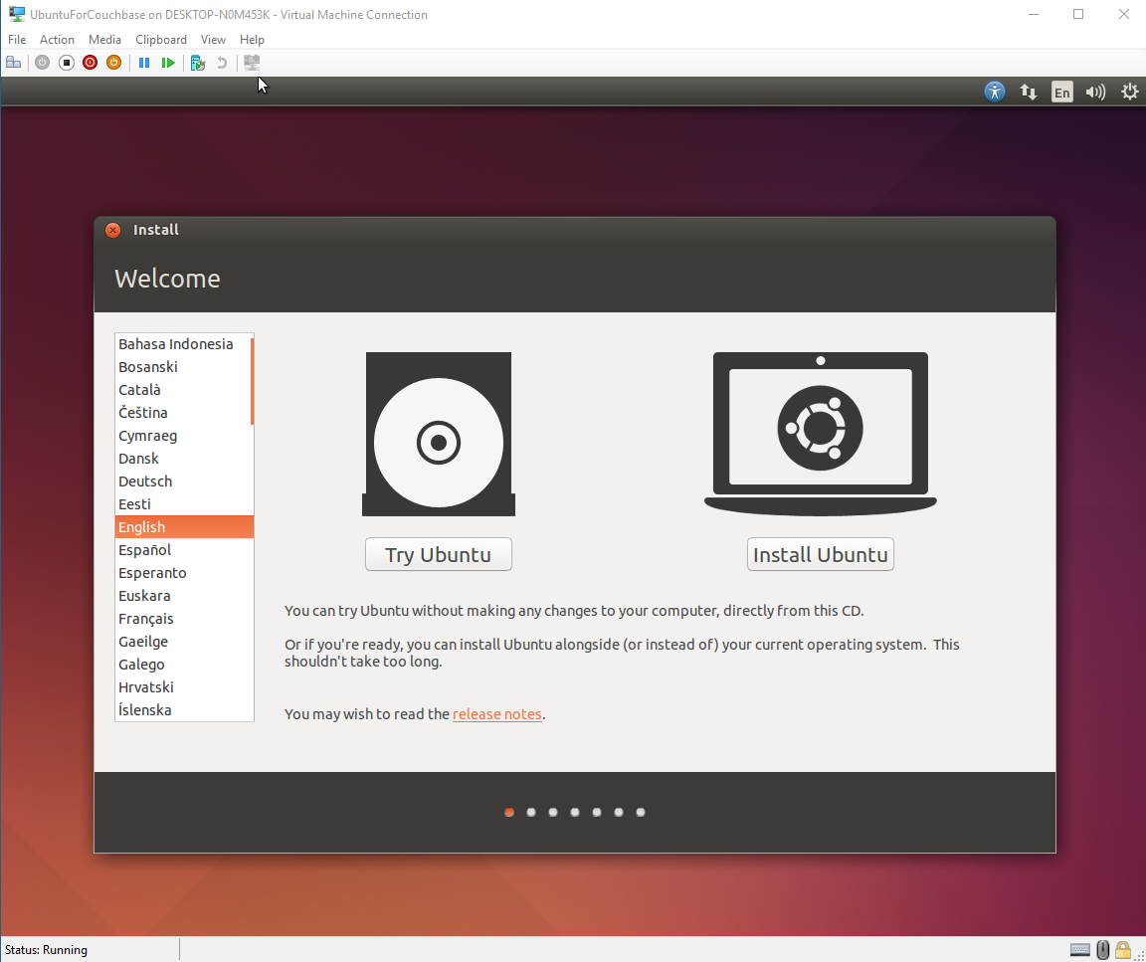
Task: Click the volume indicator in Ubuntu's panel
Action: coord(1095,91)
